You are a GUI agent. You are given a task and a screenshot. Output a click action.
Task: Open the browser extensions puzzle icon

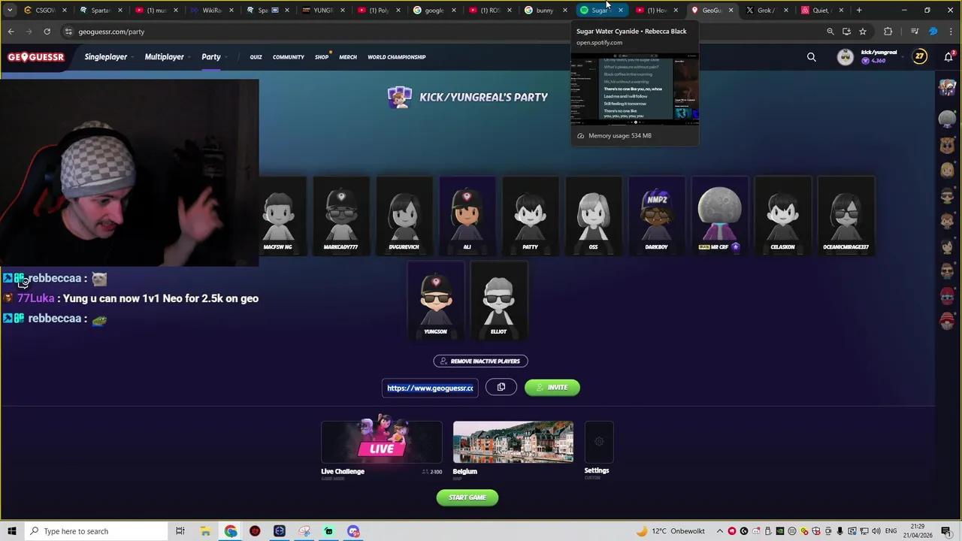(x=888, y=32)
